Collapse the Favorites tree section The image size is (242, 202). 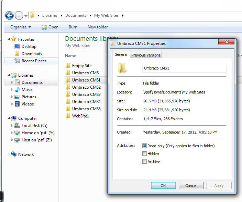9,39
